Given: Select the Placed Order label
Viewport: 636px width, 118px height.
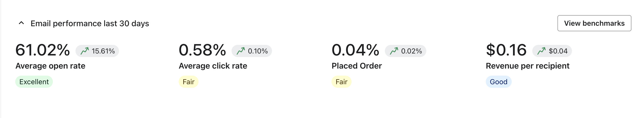Looking at the screenshot, I should point(357,66).
